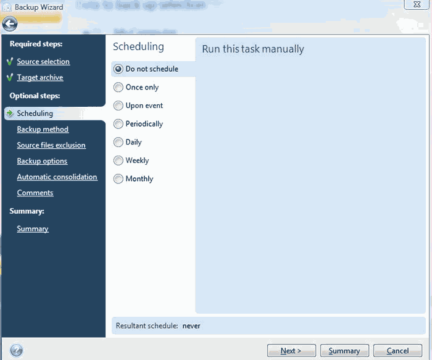Click the Backup Wizard title bar icon
The height and width of the screenshot is (360, 432).
click(x=6, y=7)
